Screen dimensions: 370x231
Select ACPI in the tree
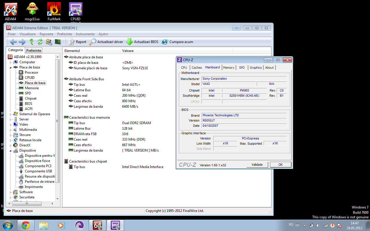click(29, 109)
